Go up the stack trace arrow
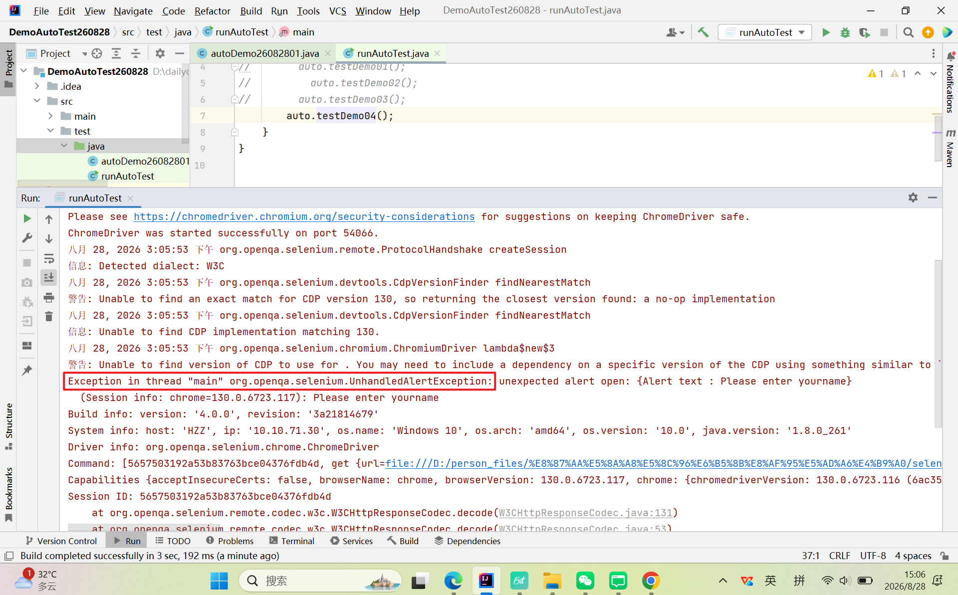958x595 pixels. (x=49, y=218)
